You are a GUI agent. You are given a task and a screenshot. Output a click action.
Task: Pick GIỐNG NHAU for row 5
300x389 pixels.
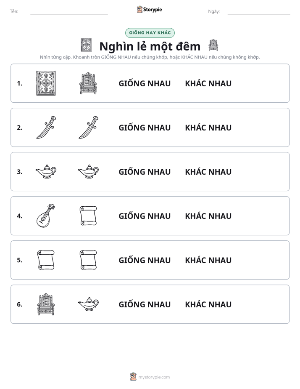[145, 260]
